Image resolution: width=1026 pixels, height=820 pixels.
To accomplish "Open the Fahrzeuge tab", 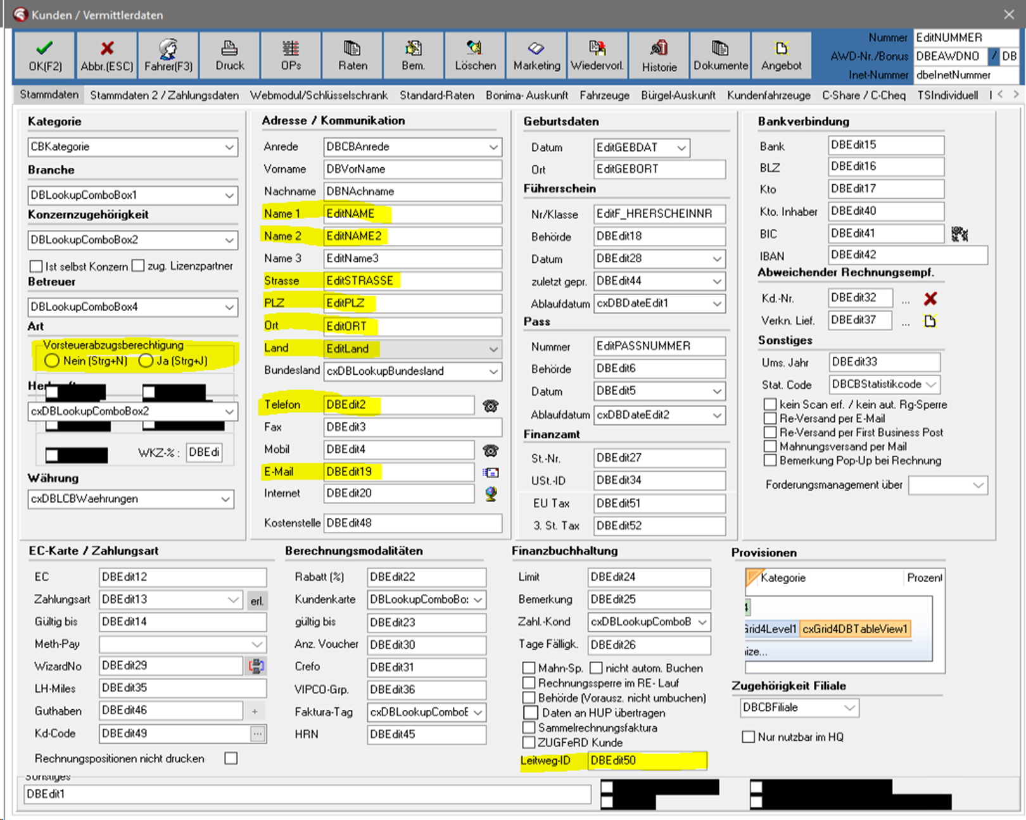I will point(604,96).
